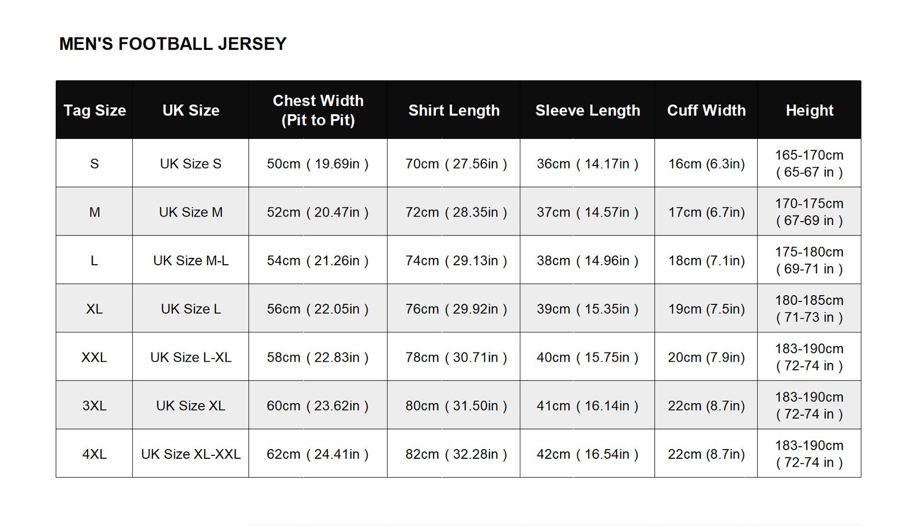Click the MEN'S FOOTBALL JERSEY title
The image size is (920, 526).
pyautogui.click(x=172, y=44)
